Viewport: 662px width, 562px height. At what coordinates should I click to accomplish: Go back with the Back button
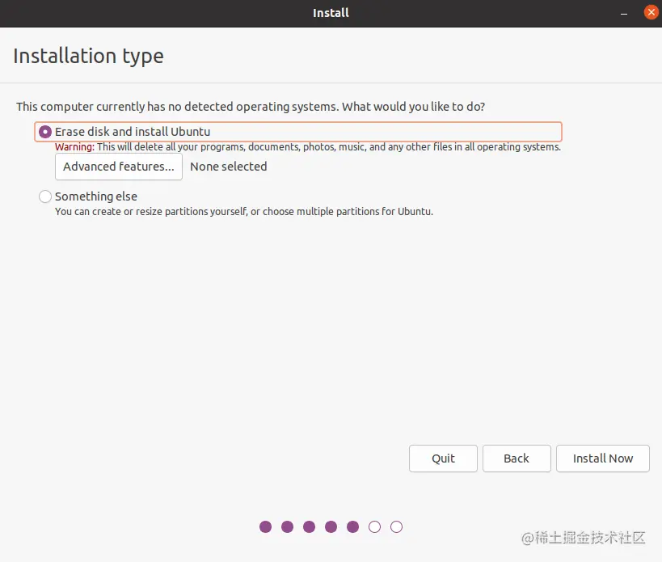517,458
